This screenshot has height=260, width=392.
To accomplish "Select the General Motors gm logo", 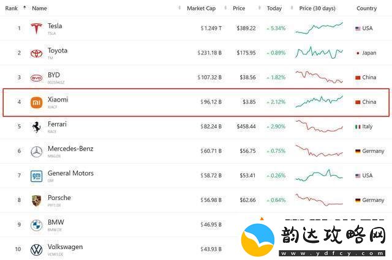I will (37, 176).
